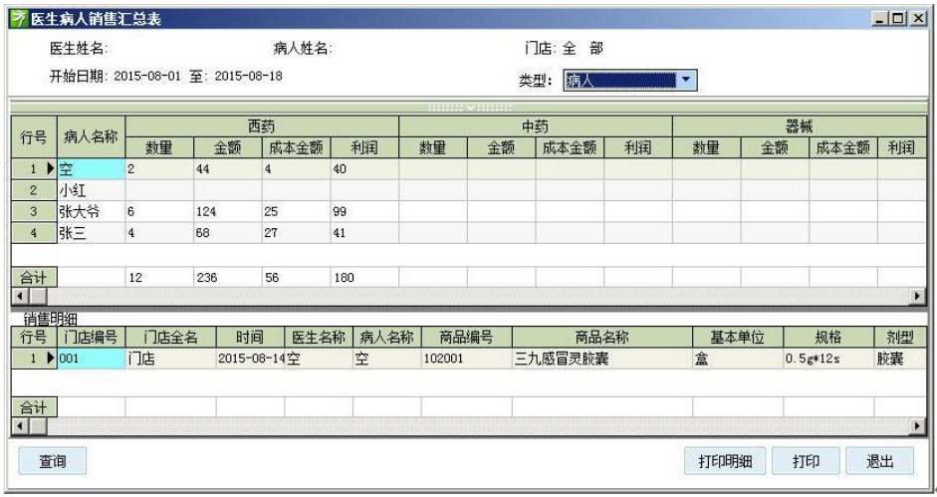Click the end date 2015-08-18 field
937x497 pixels.
click(x=249, y=76)
